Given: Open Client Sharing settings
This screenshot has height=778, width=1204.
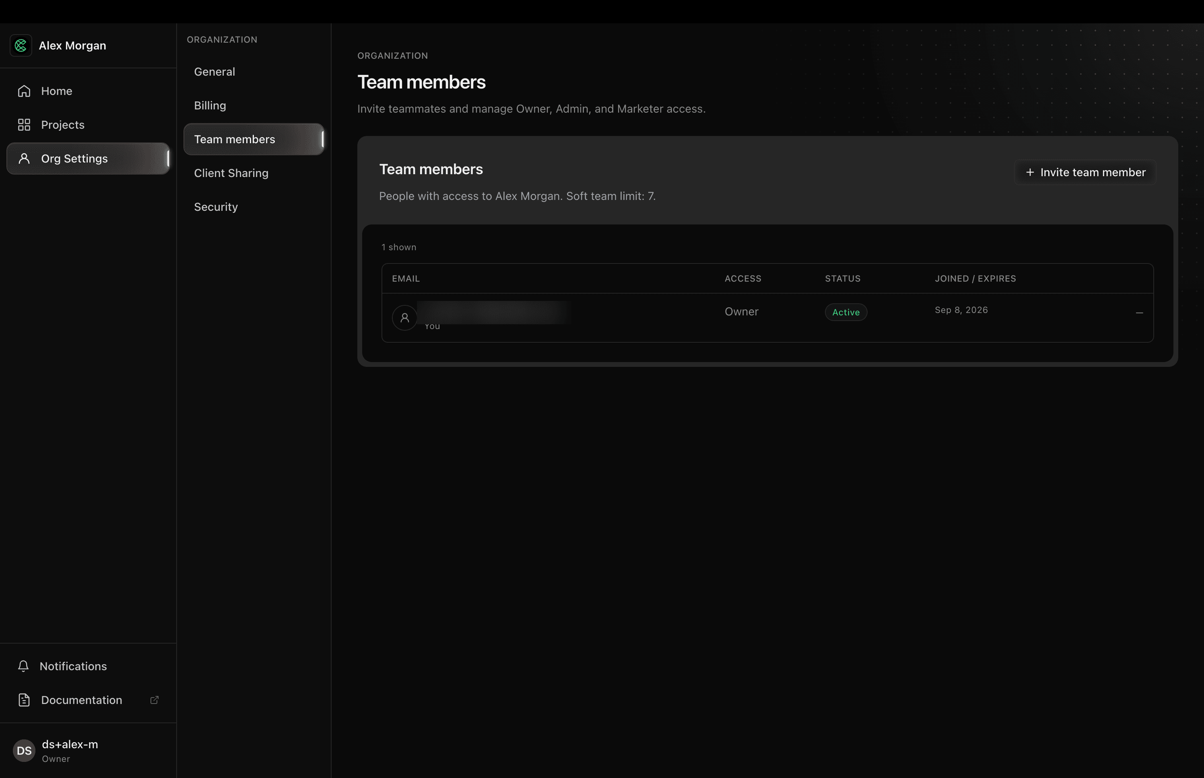Looking at the screenshot, I should point(254,173).
